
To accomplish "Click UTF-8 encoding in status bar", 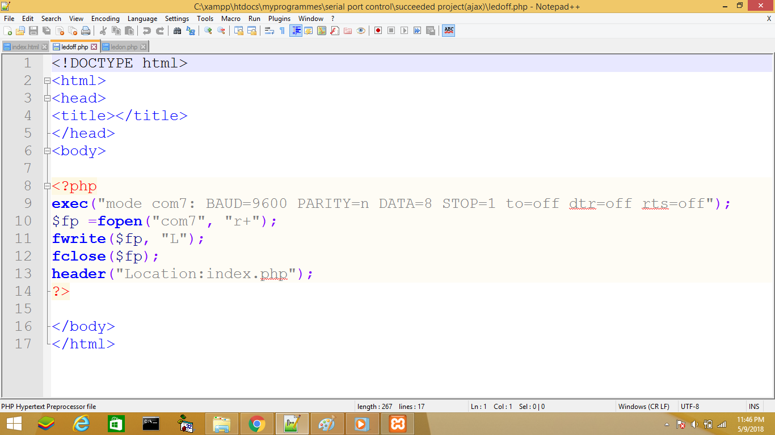I will tap(690, 407).
